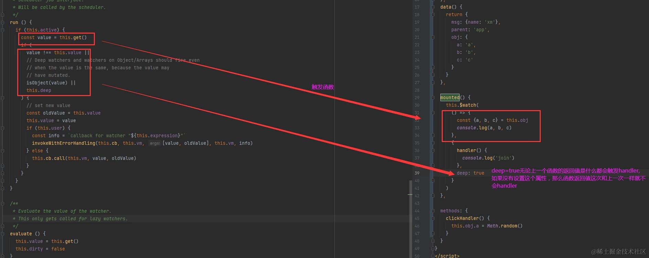Click line number 29 in the gutter

(417, 98)
